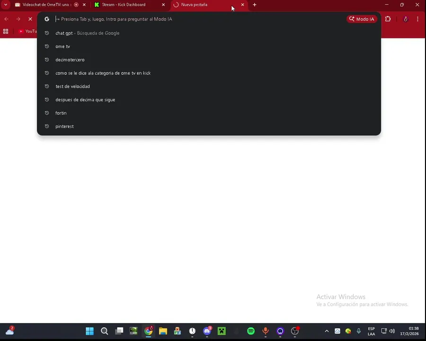This screenshot has height=341, width=426.
Task: Close the Kick Dashboard tab
Action: pos(163,5)
